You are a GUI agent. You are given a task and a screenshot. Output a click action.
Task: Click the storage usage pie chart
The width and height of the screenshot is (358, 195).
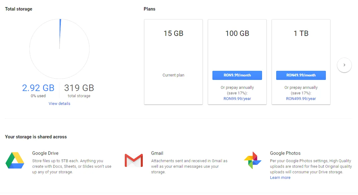(x=59, y=49)
